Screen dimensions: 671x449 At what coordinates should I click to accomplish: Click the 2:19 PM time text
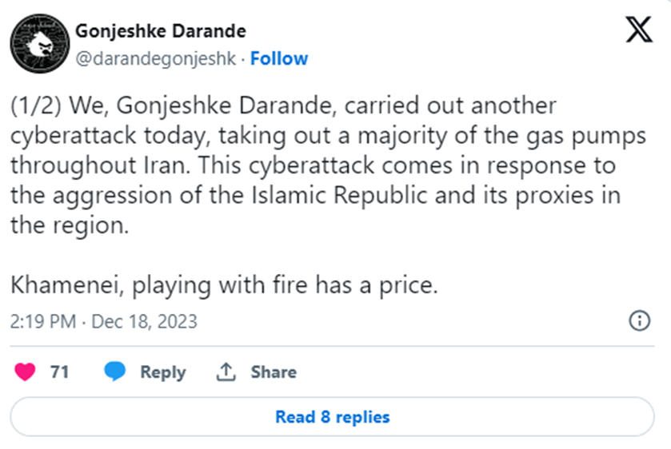pyautogui.click(x=43, y=322)
